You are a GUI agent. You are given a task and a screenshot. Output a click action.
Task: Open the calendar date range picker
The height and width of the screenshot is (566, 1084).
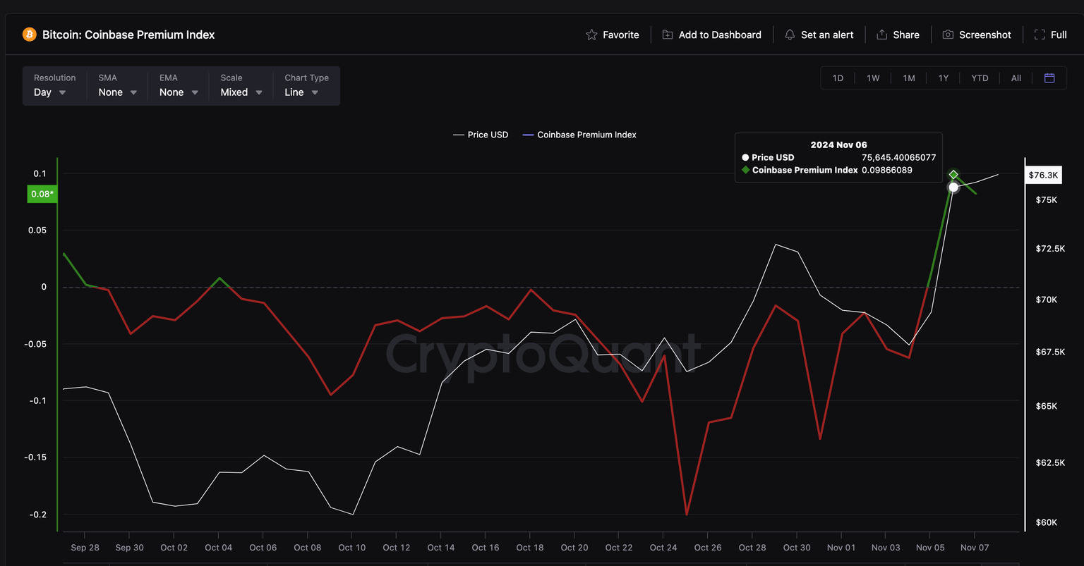click(1049, 78)
